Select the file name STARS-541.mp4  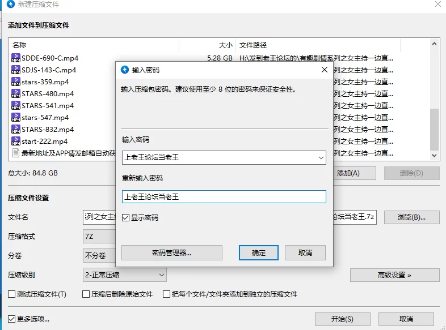click(48, 105)
